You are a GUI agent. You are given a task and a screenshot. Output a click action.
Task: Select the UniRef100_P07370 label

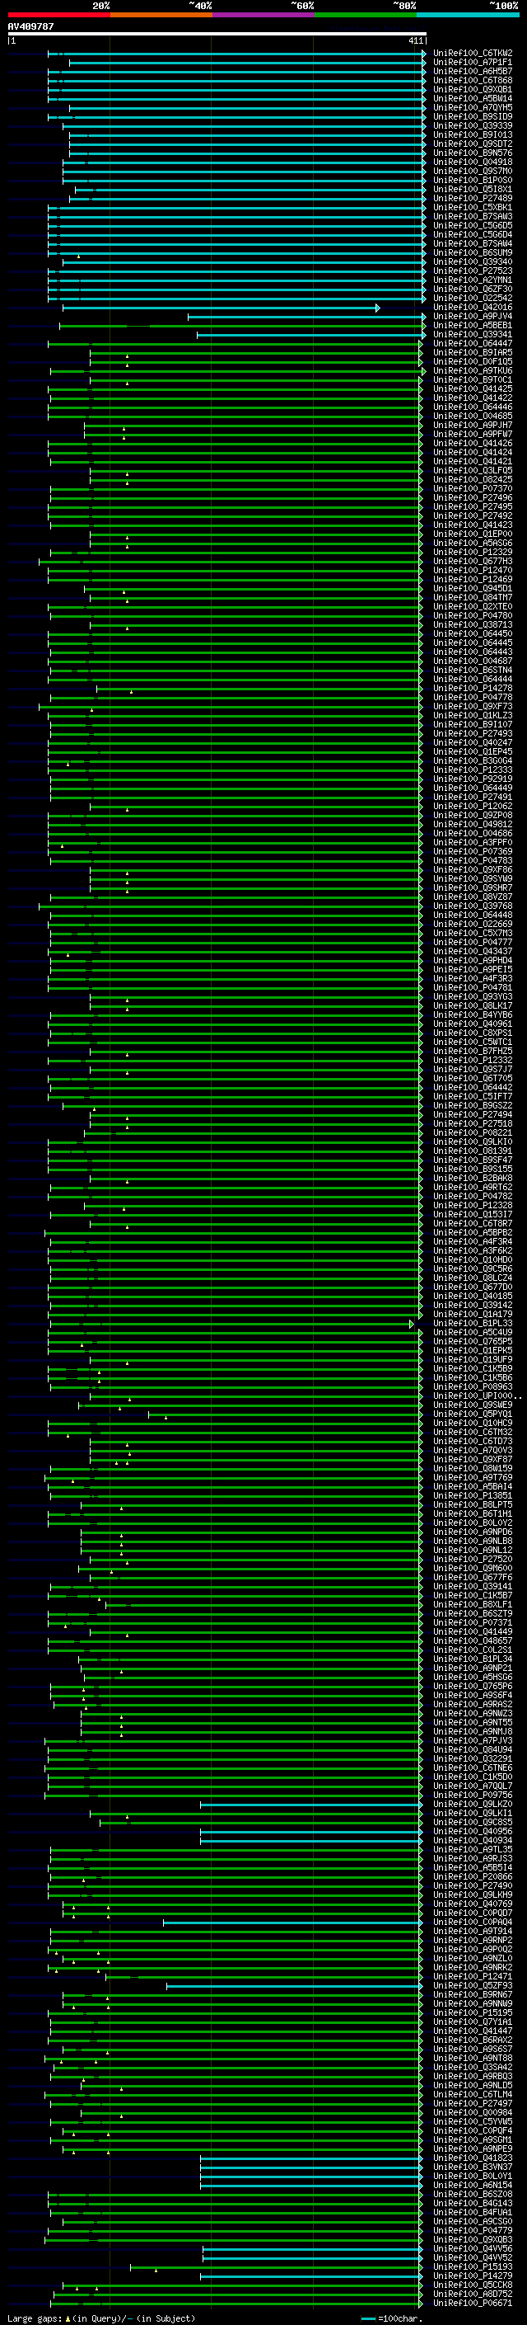click(x=473, y=488)
